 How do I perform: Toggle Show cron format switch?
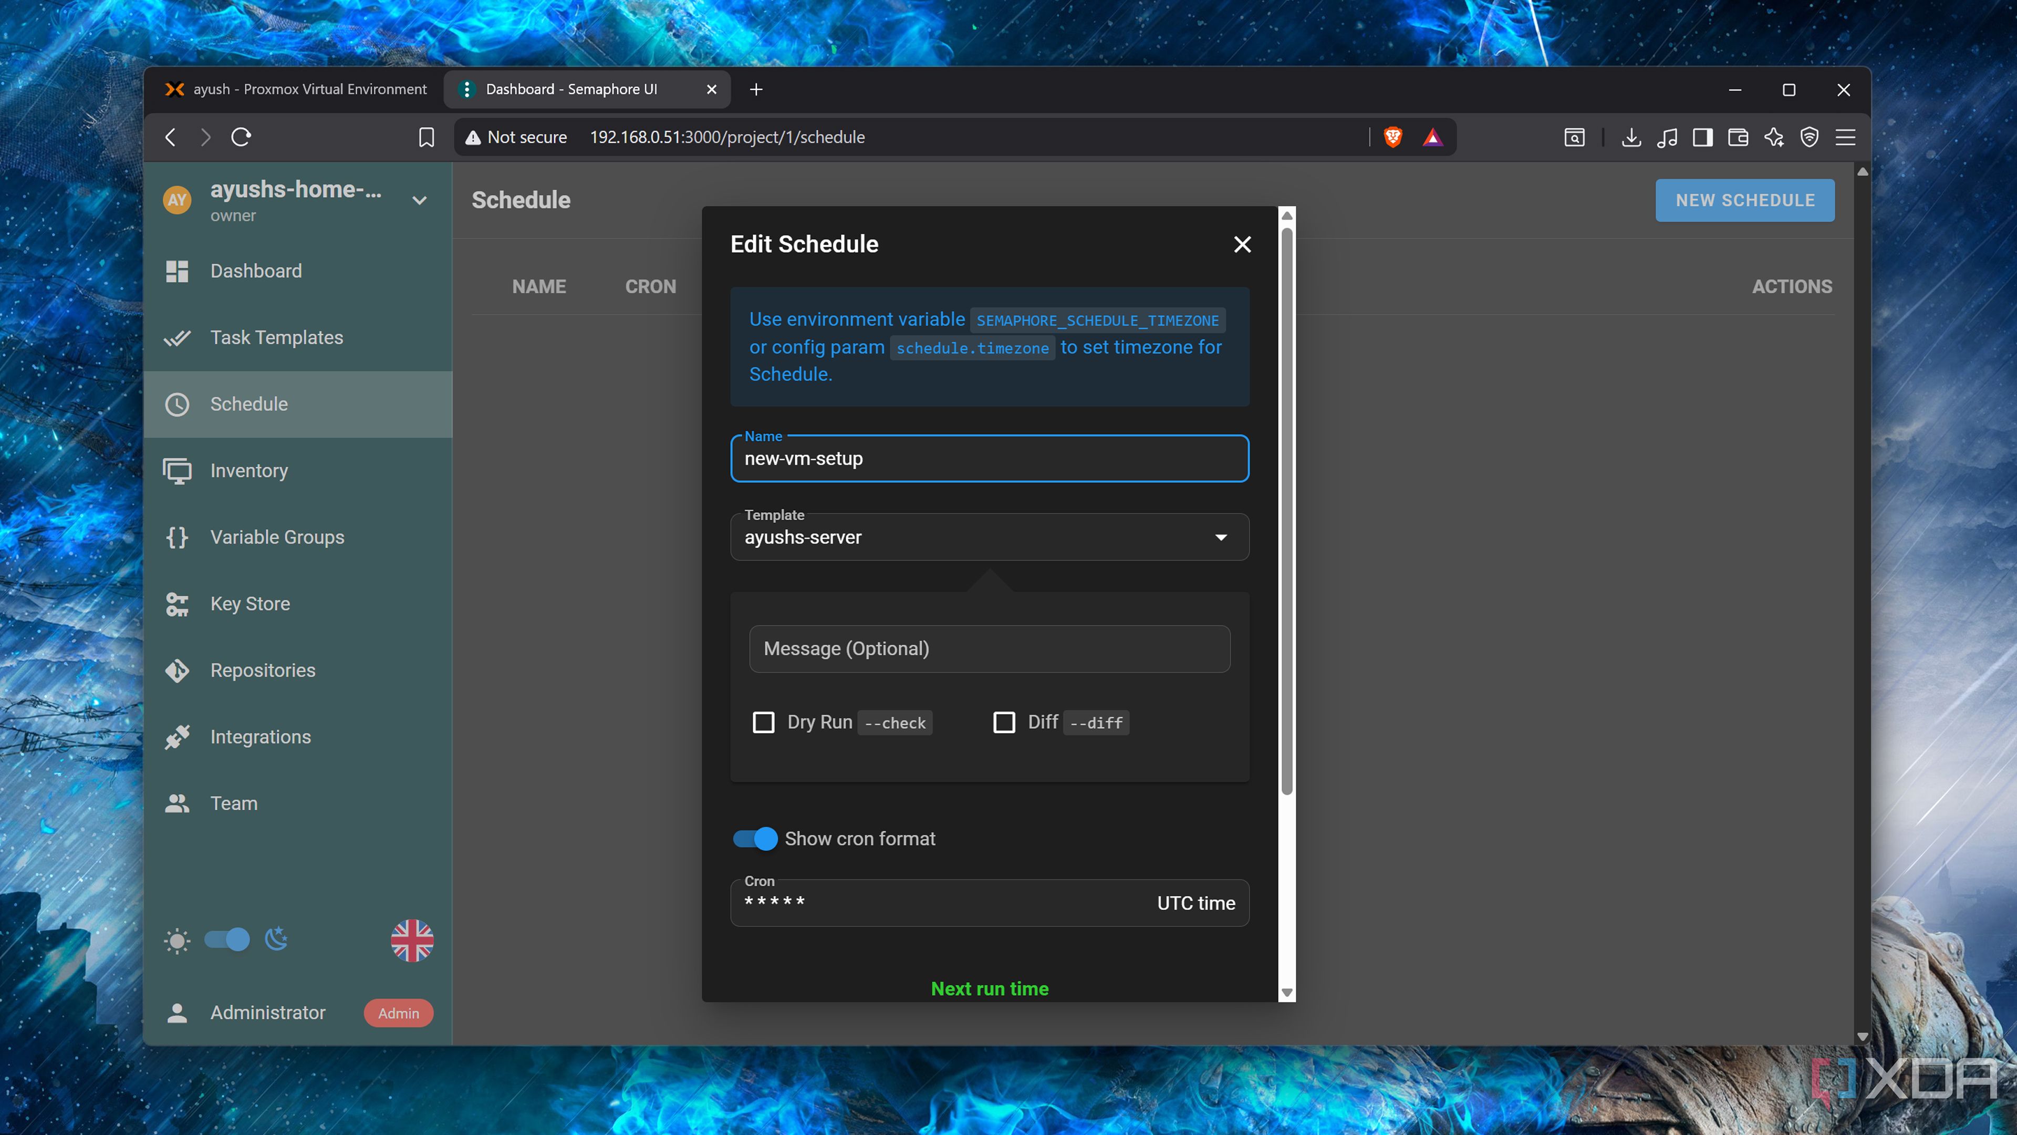click(x=755, y=839)
